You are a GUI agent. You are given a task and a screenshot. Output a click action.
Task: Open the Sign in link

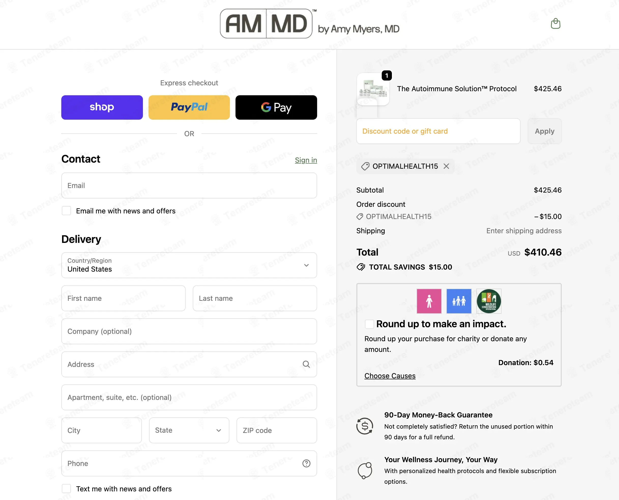306,160
